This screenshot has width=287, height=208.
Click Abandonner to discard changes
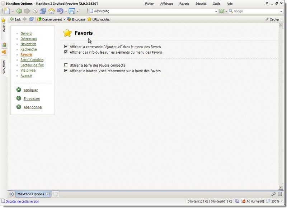[x=33, y=107]
